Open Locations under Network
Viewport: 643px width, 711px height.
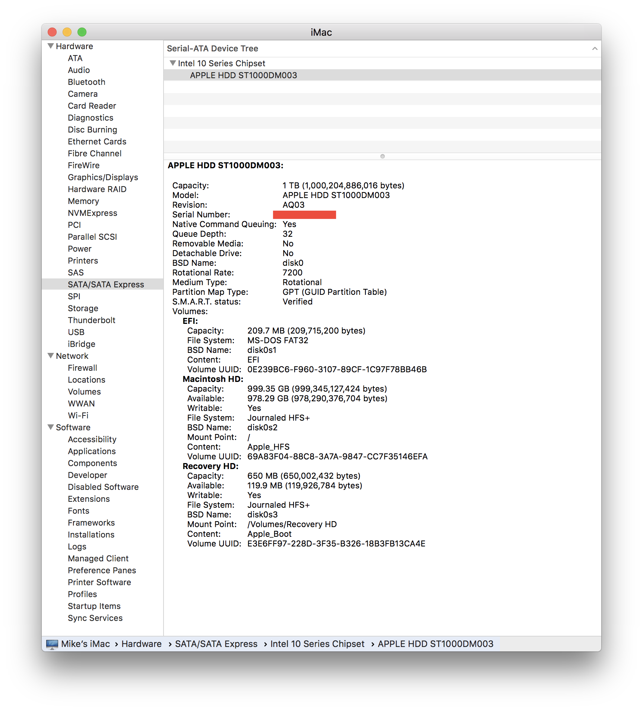pyautogui.click(x=87, y=380)
